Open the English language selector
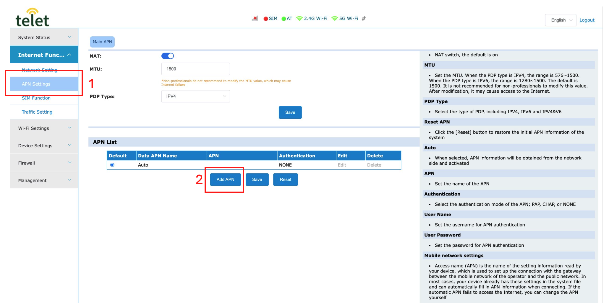The image size is (609, 307). [561, 20]
